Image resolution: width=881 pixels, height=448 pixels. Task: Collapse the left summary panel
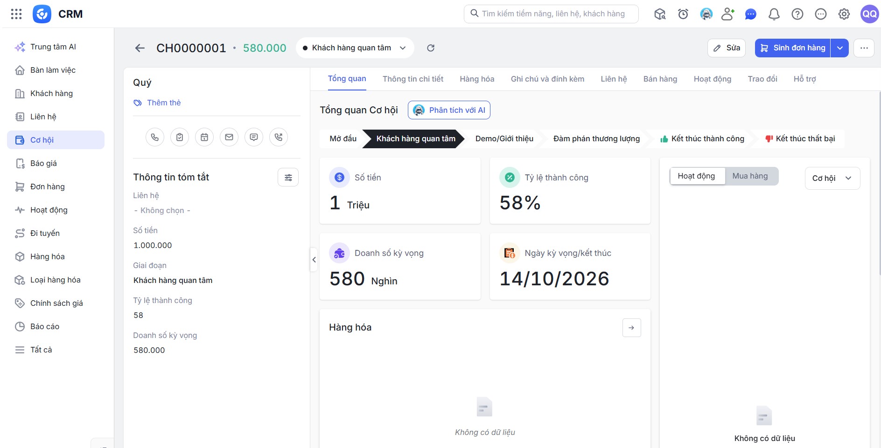(314, 260)
